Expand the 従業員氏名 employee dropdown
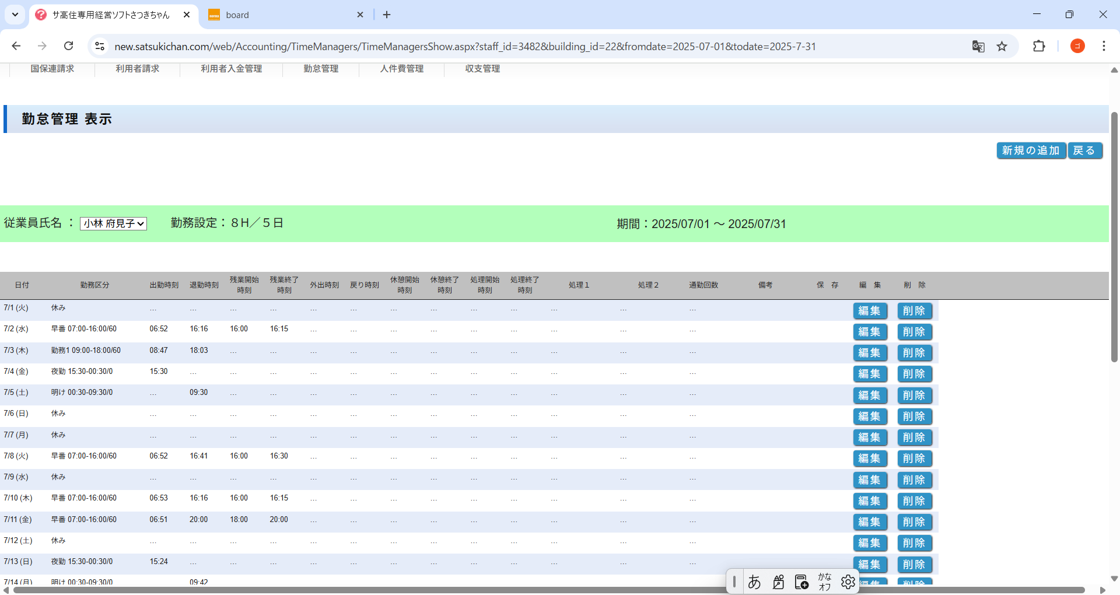Viewport: 1120px width, 595px height. (x=113, y=223)
